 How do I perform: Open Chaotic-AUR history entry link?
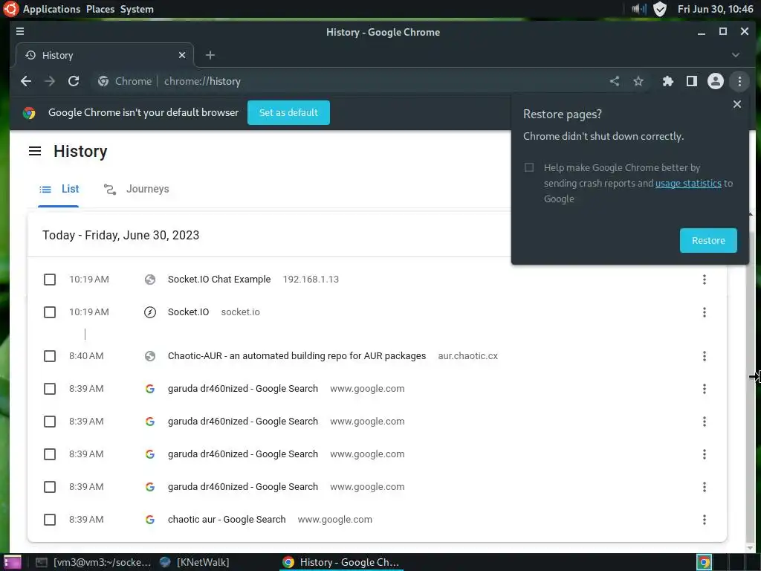[297, 356]
